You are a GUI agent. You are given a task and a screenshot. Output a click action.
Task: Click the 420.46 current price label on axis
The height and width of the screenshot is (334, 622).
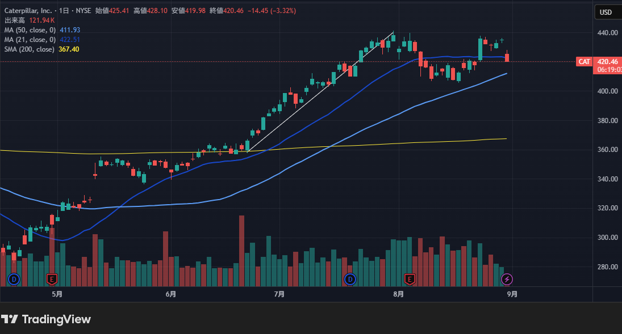click(608, 61)
